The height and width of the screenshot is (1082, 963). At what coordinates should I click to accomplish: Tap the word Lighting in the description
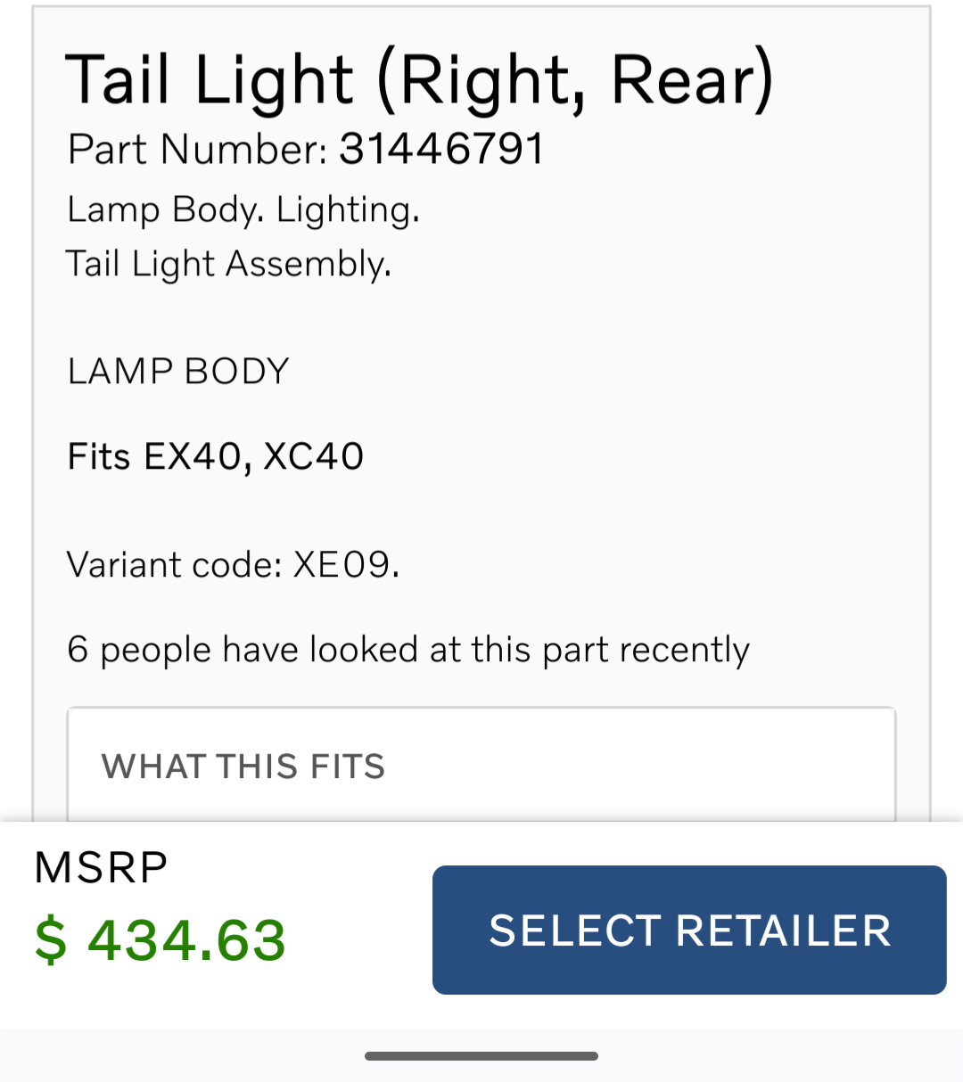[346, 210]
